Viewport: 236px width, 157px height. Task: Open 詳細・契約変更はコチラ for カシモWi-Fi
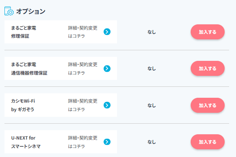pyautogui.click(x=83, y=105)
